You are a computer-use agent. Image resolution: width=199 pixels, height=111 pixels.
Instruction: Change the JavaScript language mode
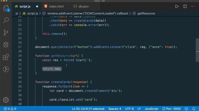(x=151, y=109)
